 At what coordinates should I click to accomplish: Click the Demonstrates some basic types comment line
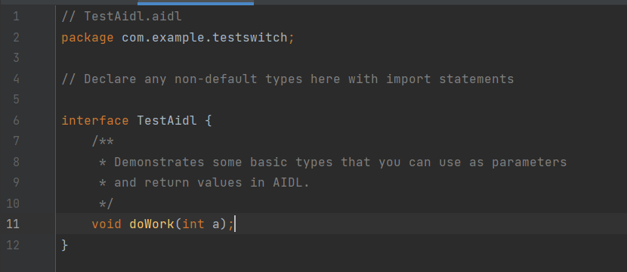click(x=332, y=162)
